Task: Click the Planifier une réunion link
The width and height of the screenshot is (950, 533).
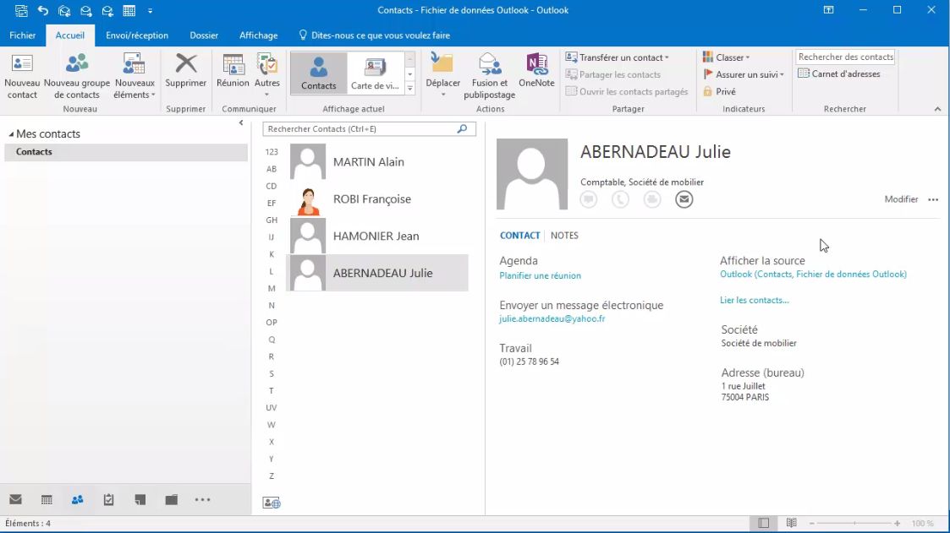Action: (x=540, y=275)
